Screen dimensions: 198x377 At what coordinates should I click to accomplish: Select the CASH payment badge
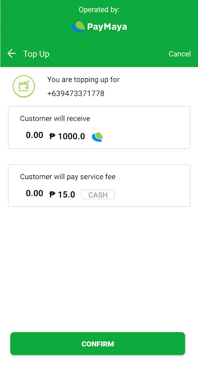tap(98, 195)
